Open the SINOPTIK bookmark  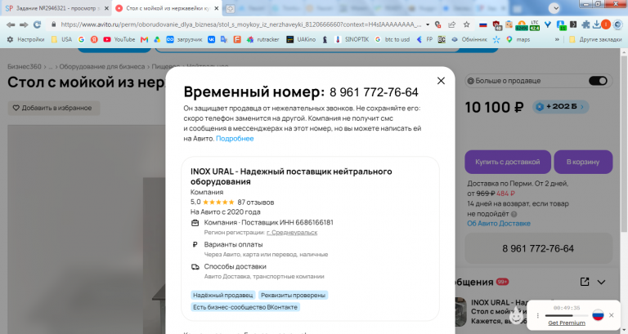(352, 39)
